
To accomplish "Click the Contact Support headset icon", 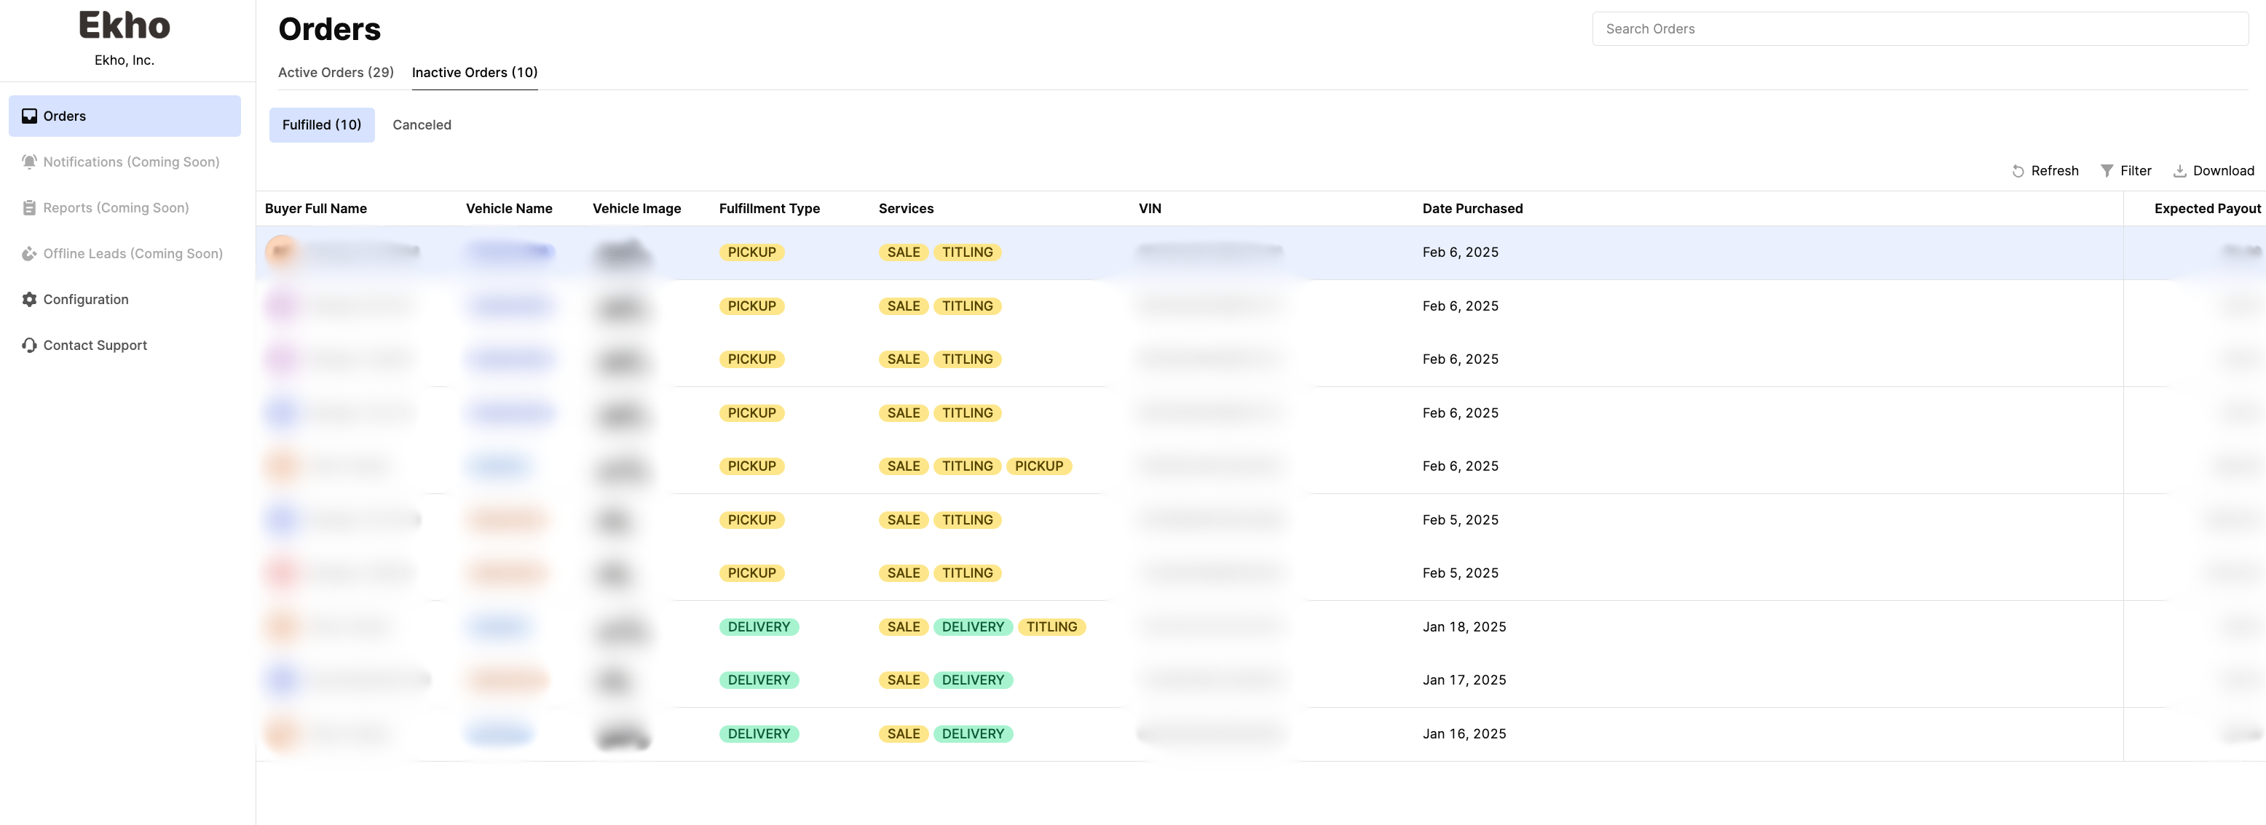I will coord(29,346).
